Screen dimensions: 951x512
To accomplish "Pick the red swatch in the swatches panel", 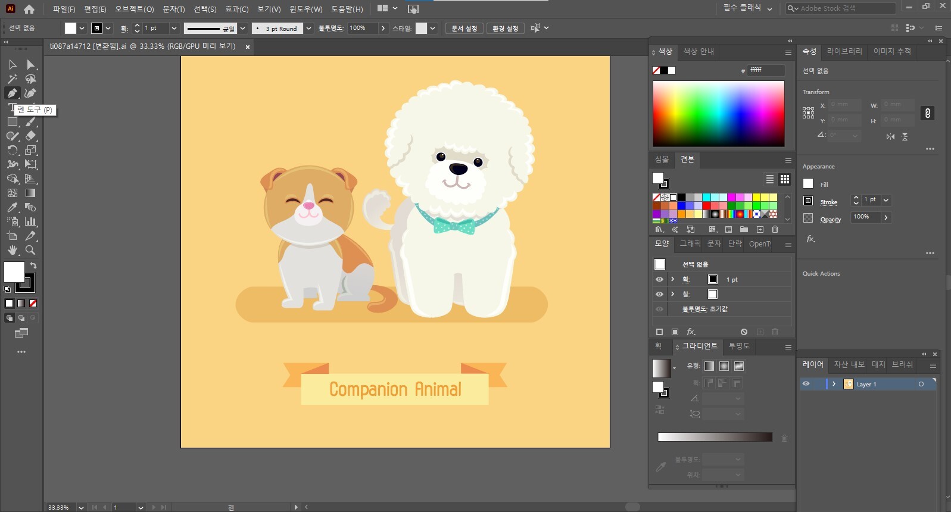I will (x=706, y=206).
